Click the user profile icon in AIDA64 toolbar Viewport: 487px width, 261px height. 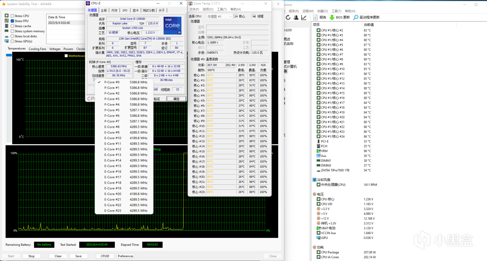(296, 17)
